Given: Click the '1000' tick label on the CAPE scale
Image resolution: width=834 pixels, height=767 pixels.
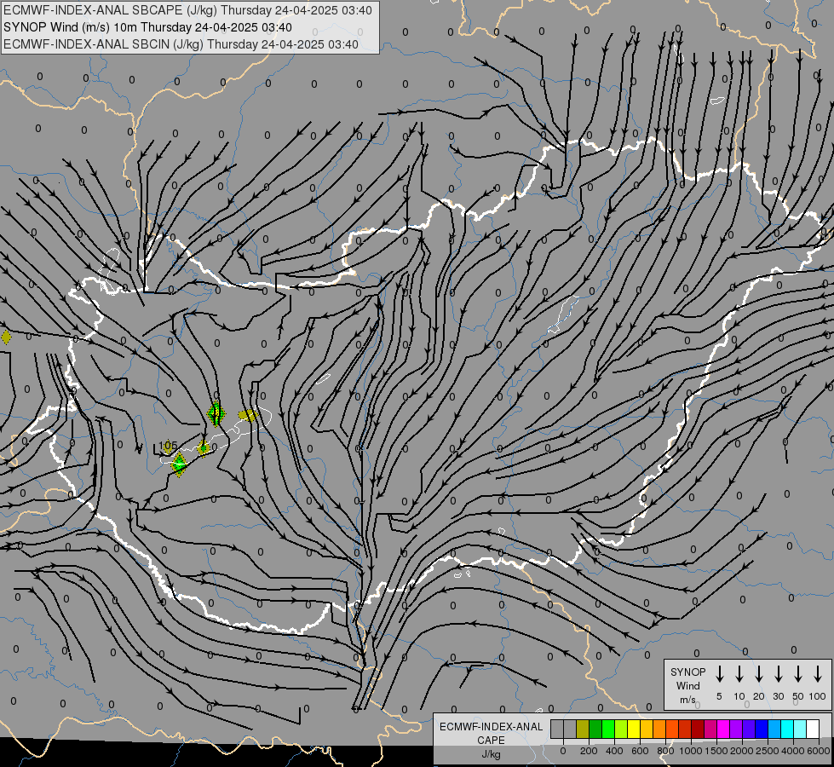Looking at the screenshot, I should 691,751.
